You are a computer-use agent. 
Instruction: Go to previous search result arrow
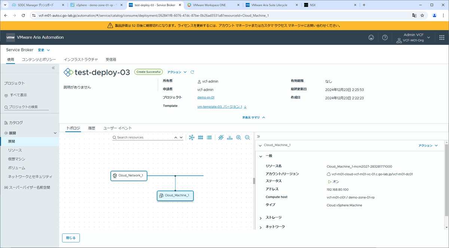pyautogui.click(x=176, y=137)
